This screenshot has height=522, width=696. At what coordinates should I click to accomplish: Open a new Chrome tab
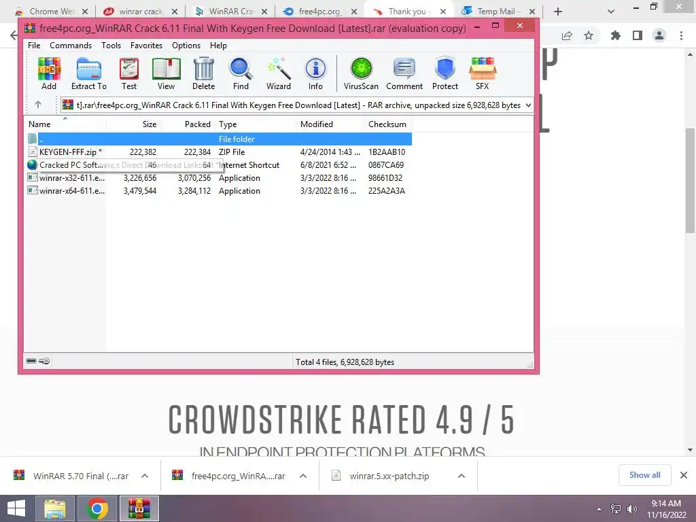(x=558, y=12)
